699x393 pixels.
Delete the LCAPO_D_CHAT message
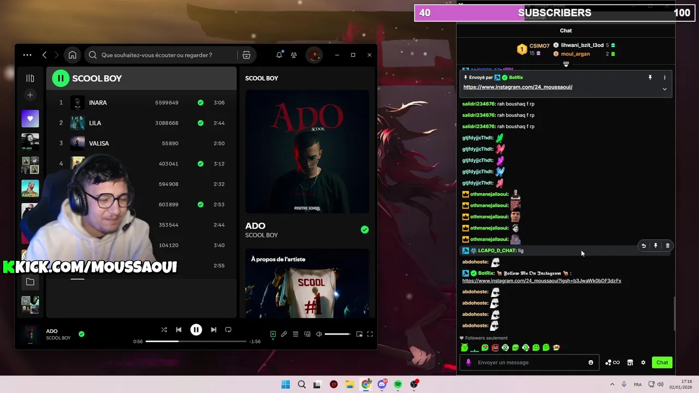point(667,246)
